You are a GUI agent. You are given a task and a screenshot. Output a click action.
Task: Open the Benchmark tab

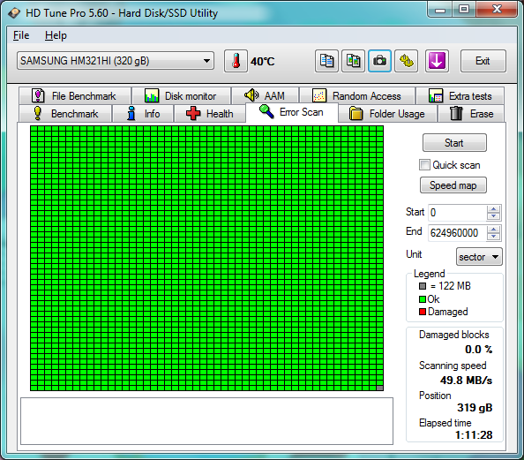(x=65, y=114)
